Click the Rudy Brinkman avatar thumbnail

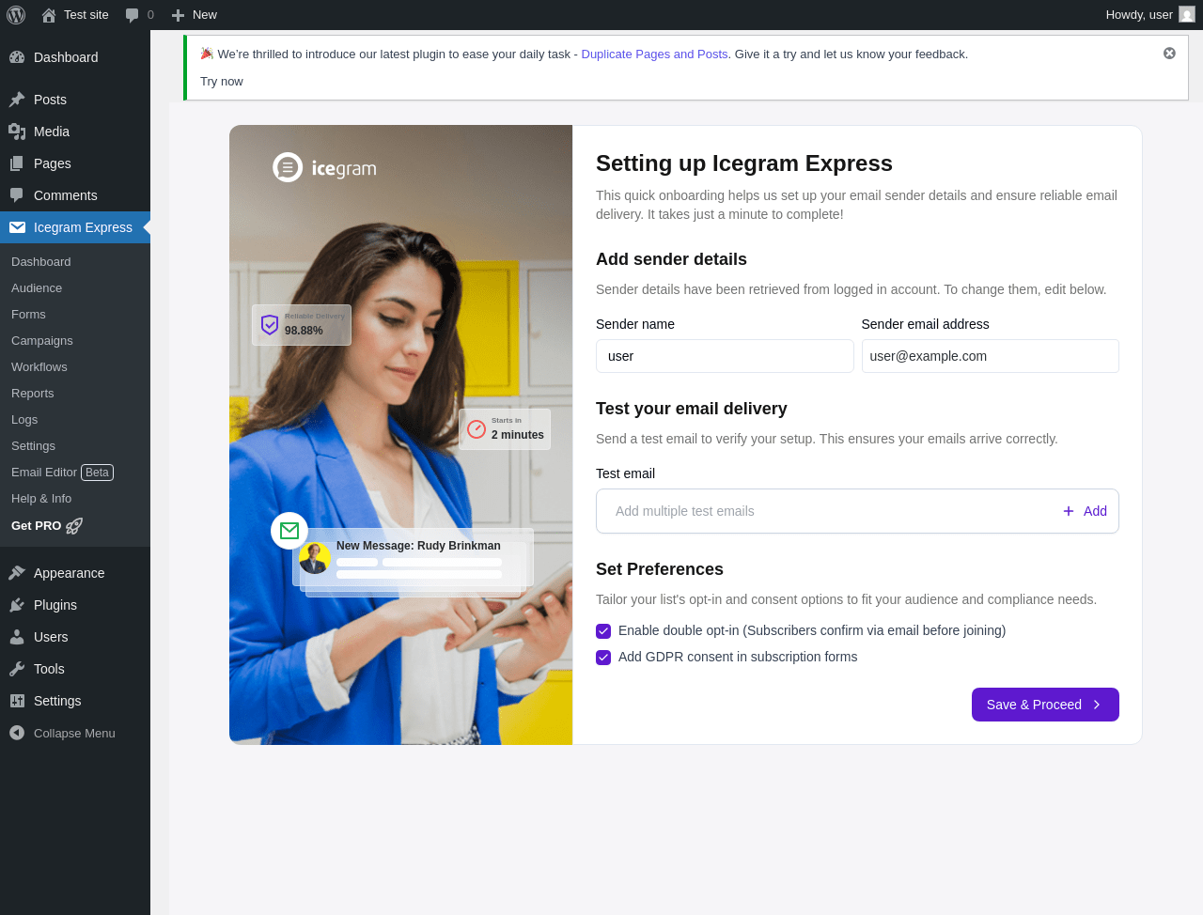(314, 558)
